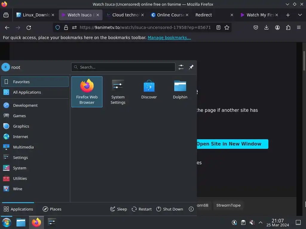Save page to Pocket
This screenshot has height=229, width=306.
tap(256, 27)
